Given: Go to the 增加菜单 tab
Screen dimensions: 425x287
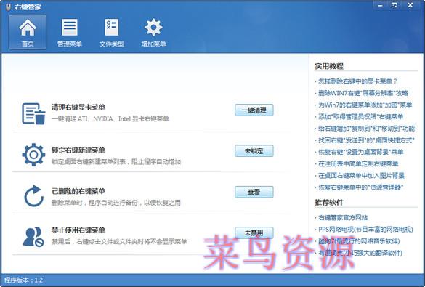Looking at the screenshot, I should tap(153, 32).
